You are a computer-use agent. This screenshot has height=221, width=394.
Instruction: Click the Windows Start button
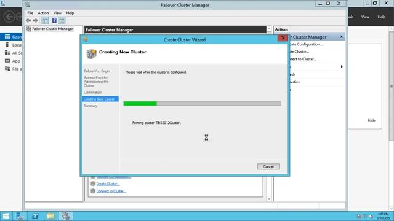point(6,216)
